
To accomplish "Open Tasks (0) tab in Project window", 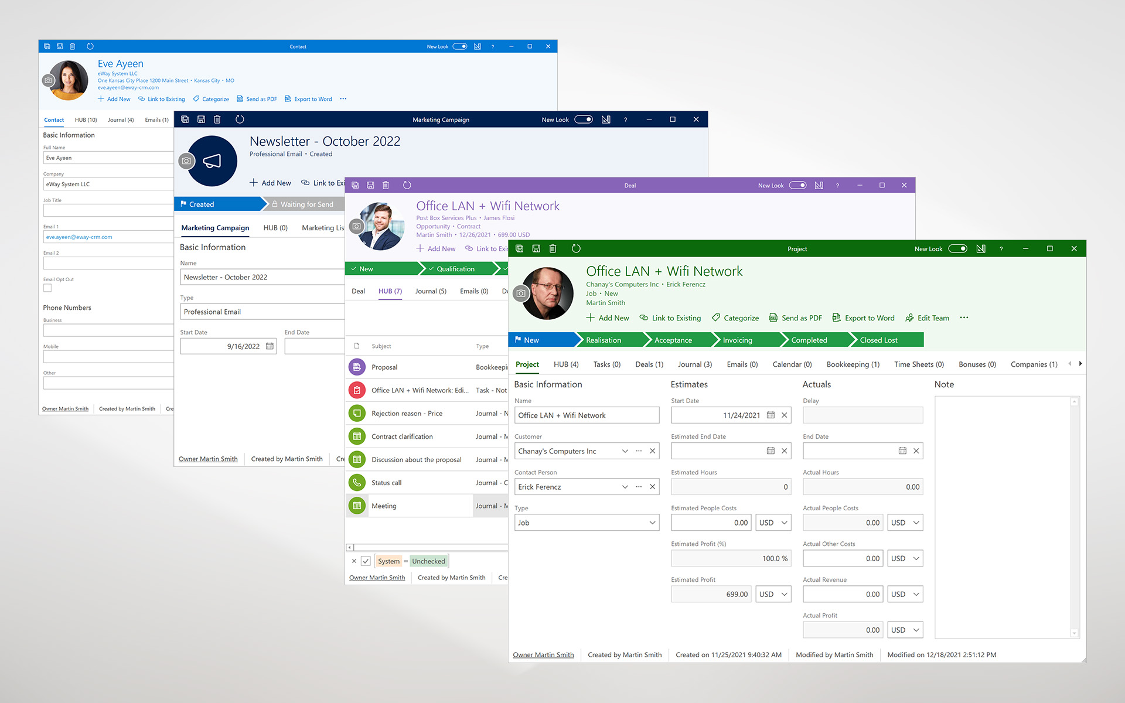I will (x=606, y=364).
